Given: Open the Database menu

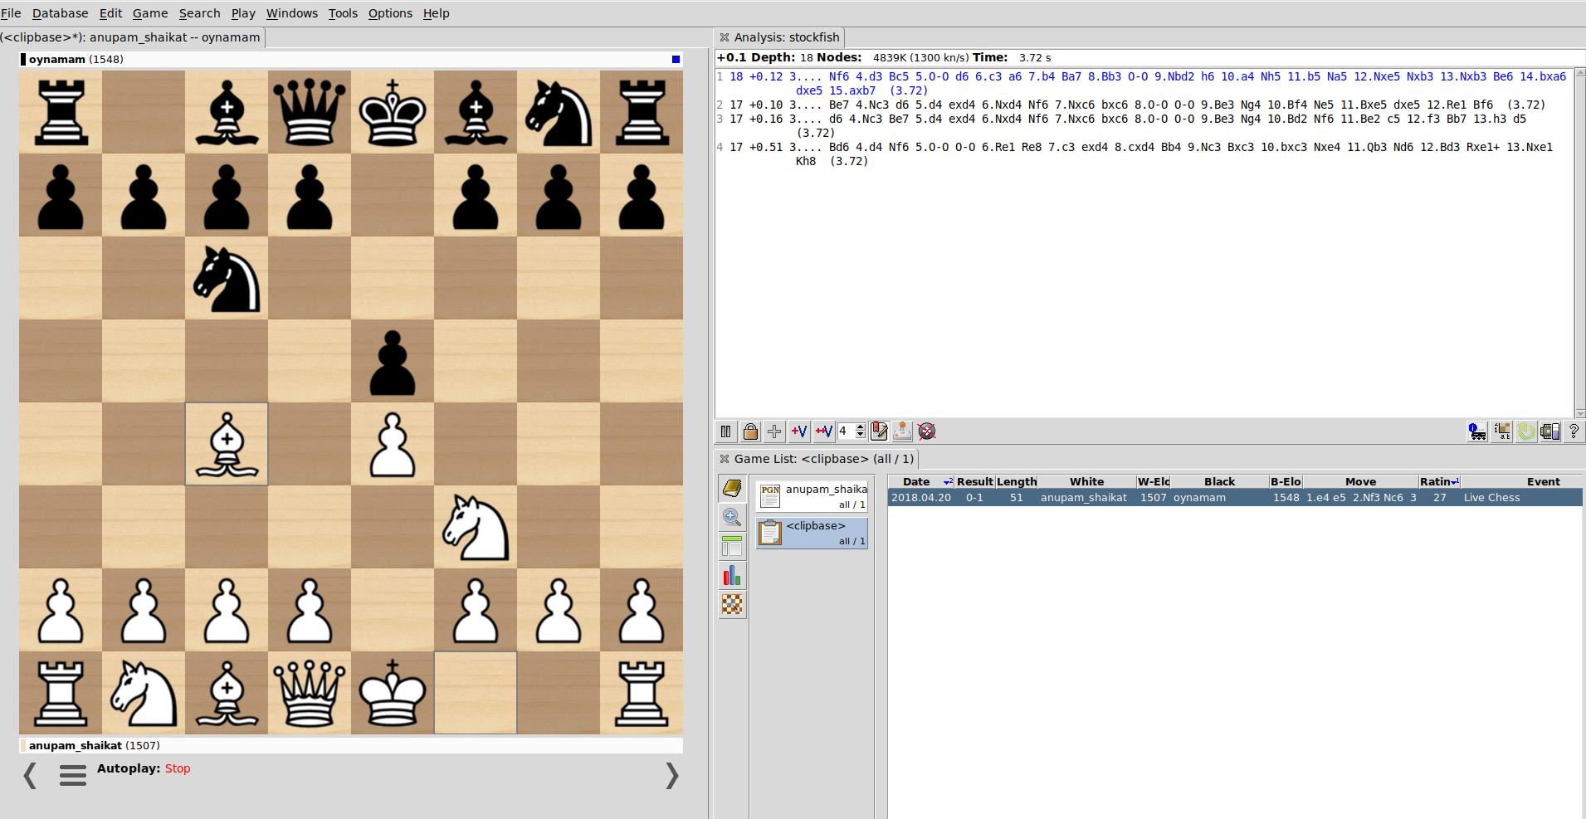Looking at the screenshot, I should pos(60,13).
